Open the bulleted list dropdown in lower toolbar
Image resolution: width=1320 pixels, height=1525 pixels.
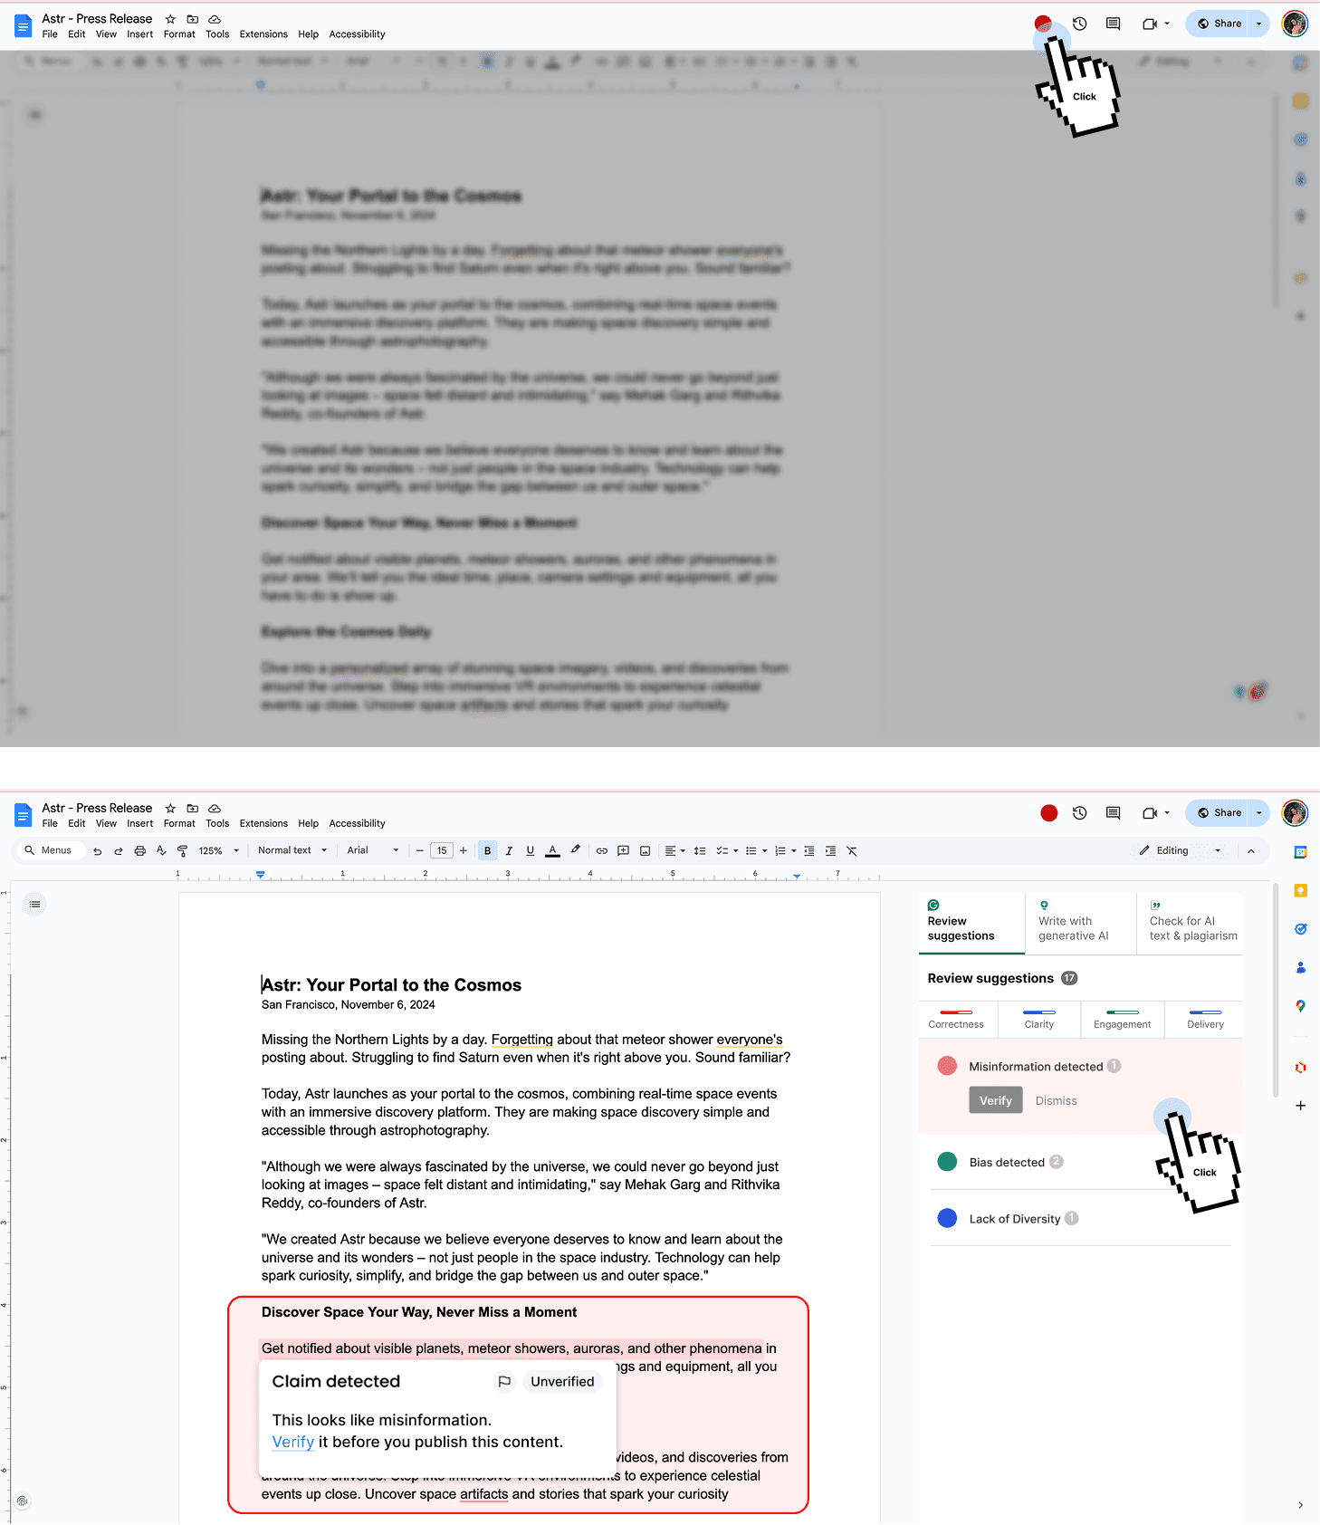(x=756, y=851)
